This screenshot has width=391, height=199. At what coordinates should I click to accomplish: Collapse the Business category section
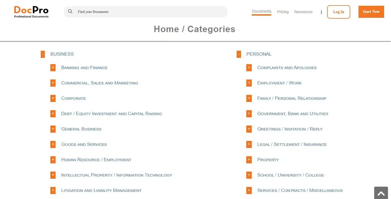[43, 54]
